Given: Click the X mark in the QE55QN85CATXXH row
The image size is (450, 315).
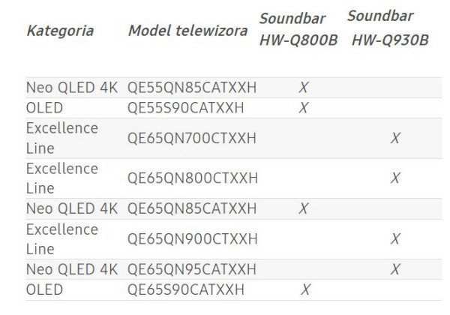Looking at the screenshot, I should pos(303,88).
